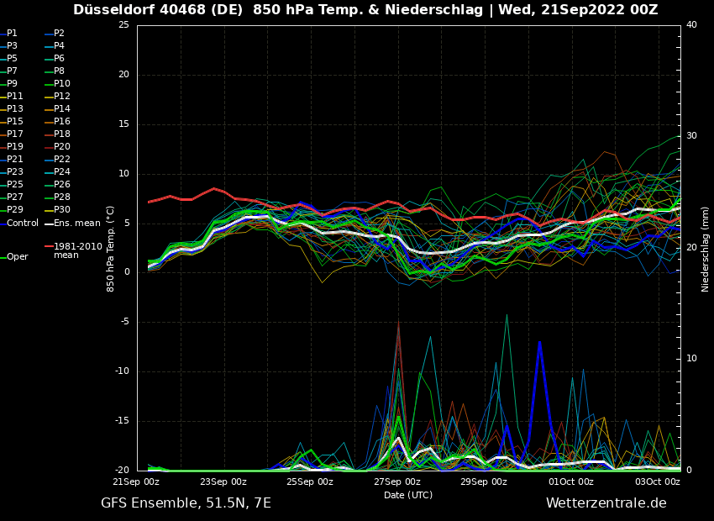Click the P16 legend entry
Viewport: 714px width, 521px height.
(62, 122)
